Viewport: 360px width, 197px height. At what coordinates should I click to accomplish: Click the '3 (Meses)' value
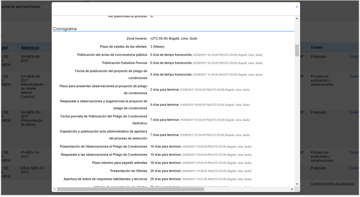click(x=158, y=47)
